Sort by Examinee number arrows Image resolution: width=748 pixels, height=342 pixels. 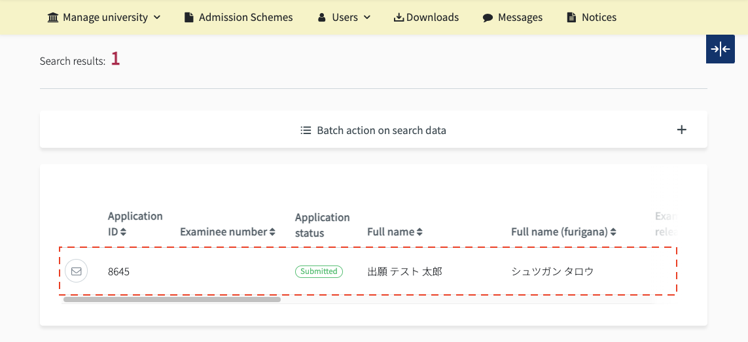[x=272, y=232]
